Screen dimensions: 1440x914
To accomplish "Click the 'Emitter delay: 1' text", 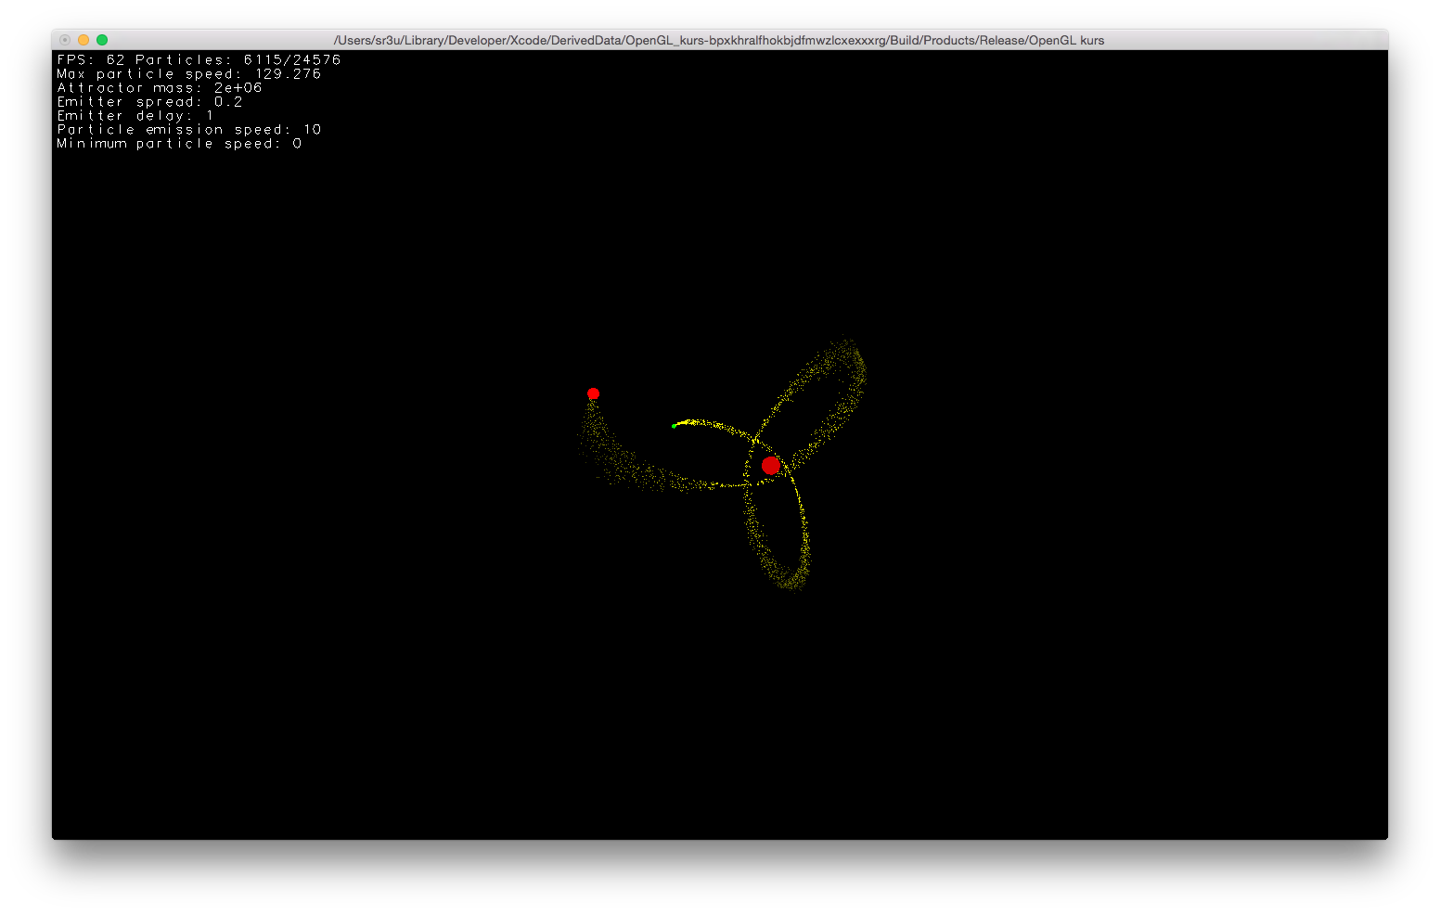I will (x=135, y=115).
